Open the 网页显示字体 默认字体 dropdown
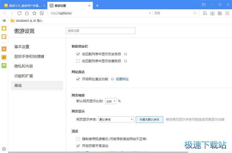This screenshot has height=153, width=232. [x=116, y=119]
